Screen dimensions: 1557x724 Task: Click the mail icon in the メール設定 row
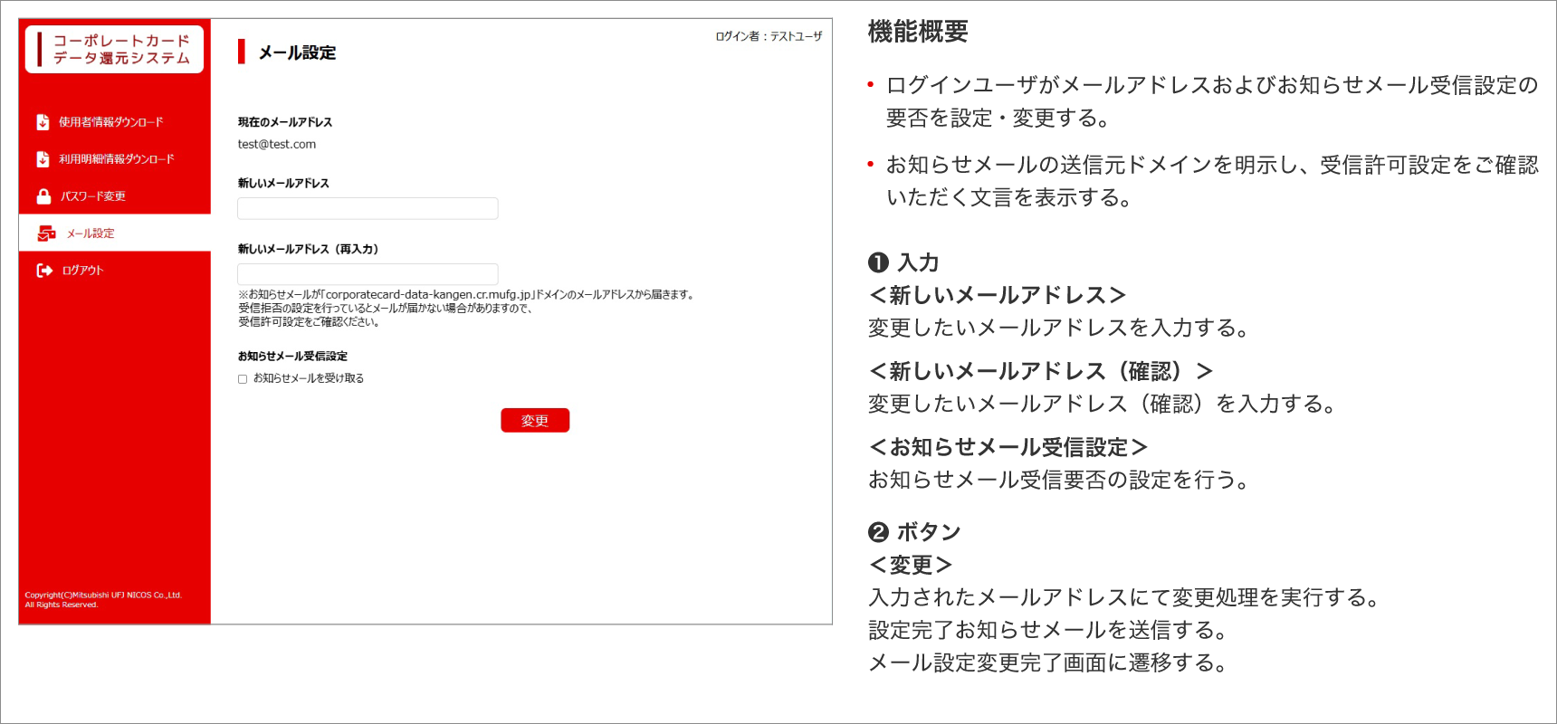[46, 233]
